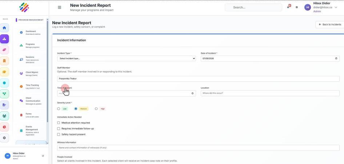The width and height of the screenshot is (344, 164).
Task: Open Sessions menu item
Action: [31, 60]
